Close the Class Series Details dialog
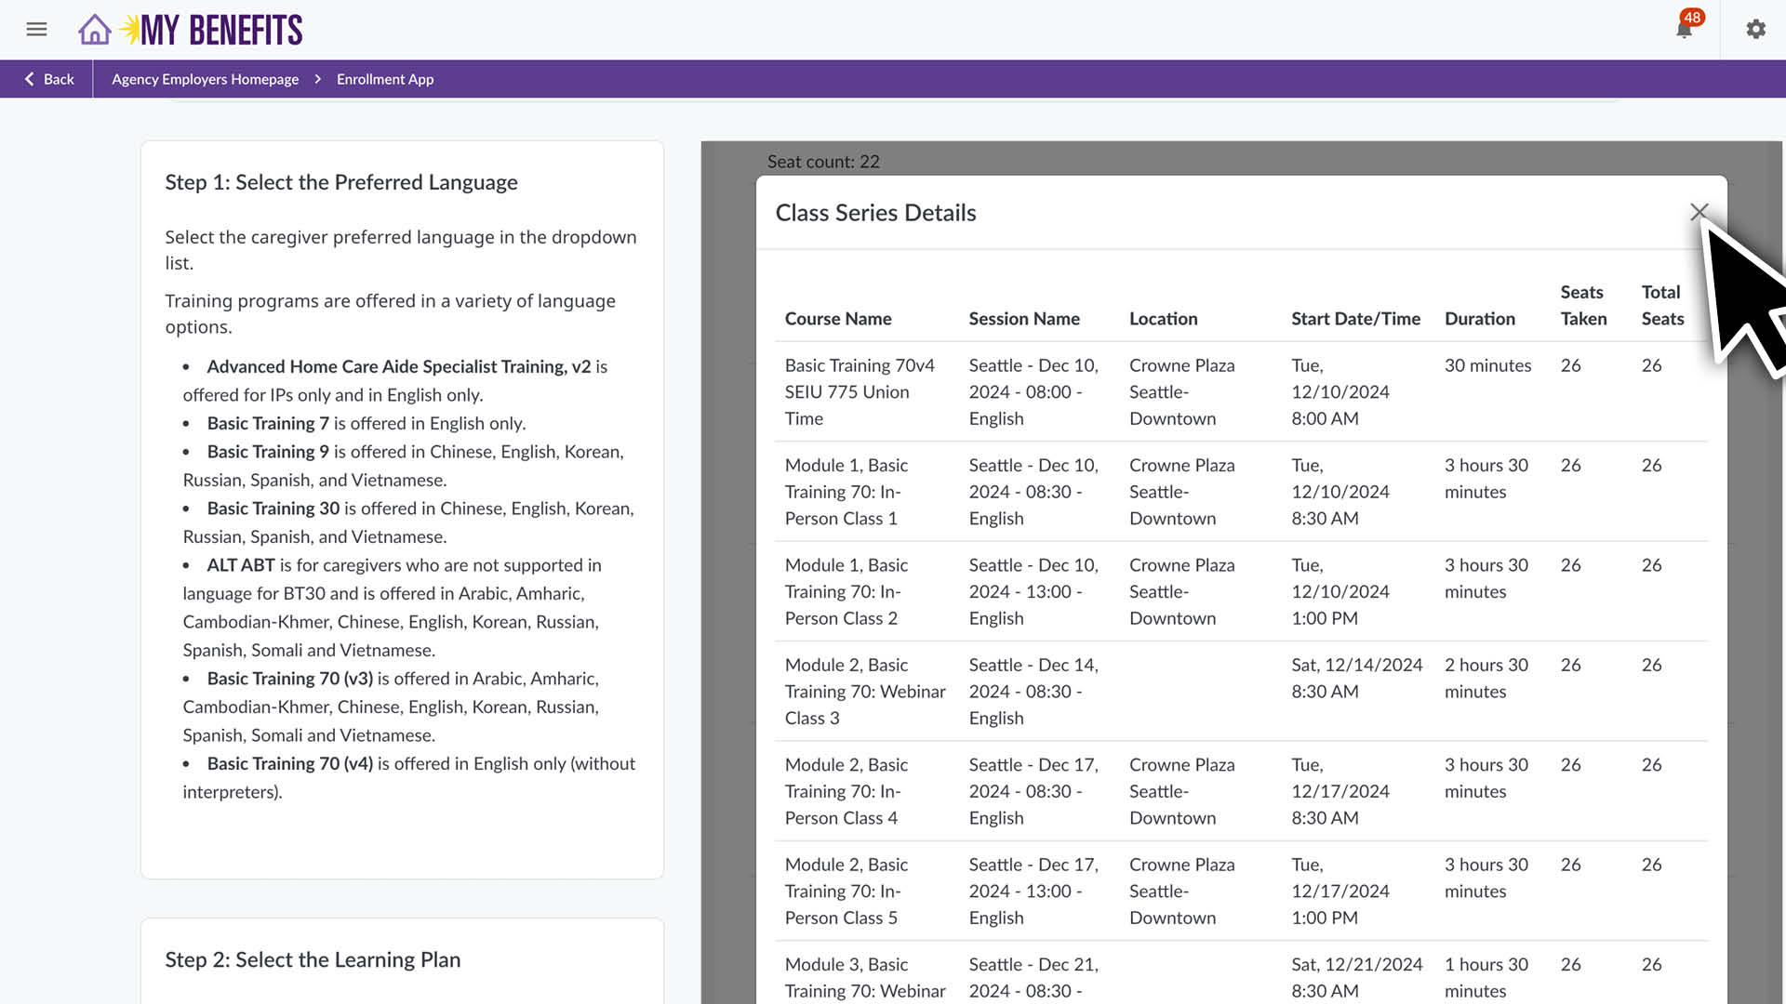 pyautogui.click(x=1699, y=212)
